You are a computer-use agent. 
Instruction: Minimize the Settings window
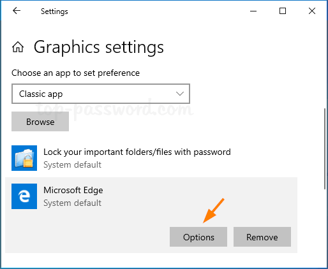pos(253,11)
